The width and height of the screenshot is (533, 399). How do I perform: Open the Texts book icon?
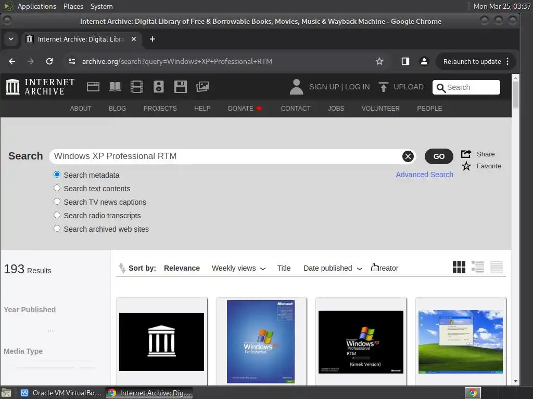115,87
